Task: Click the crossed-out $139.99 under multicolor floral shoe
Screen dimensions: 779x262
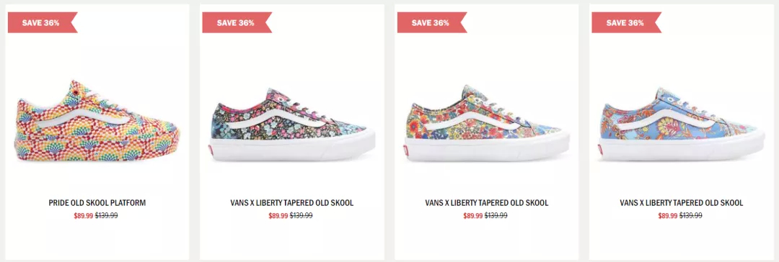Action: point(496,216)
